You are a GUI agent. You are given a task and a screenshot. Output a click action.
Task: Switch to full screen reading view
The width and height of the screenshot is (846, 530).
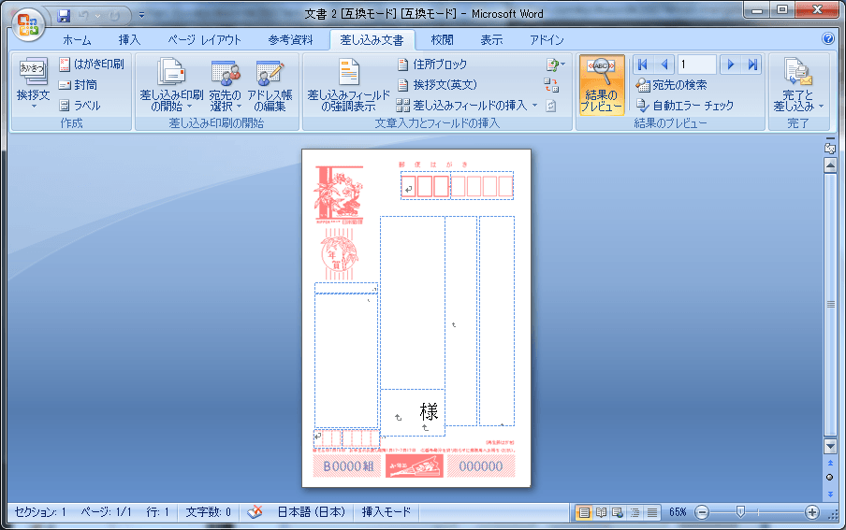tap(601, 512)
